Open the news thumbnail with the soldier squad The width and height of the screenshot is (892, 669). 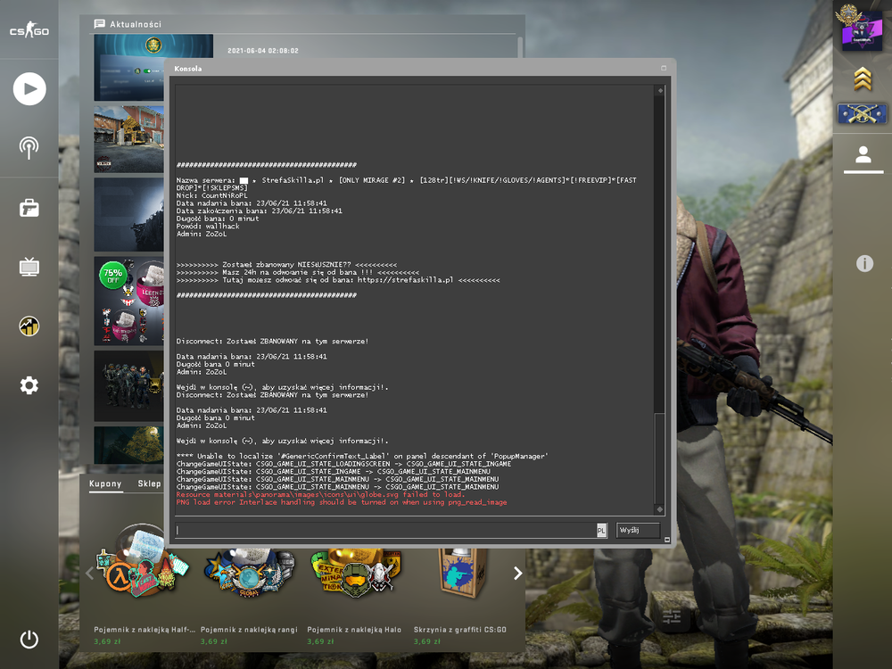[128, 385]
